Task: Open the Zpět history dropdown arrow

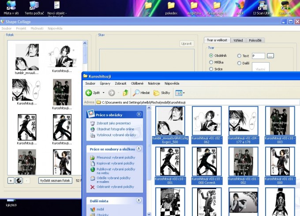Action: click(104, 93)
